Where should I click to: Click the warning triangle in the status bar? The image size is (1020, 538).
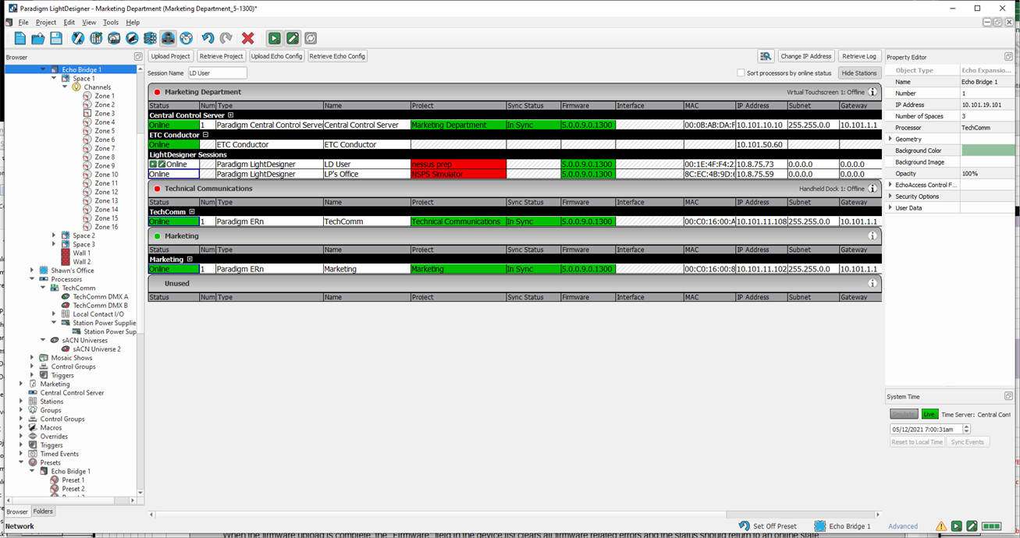[x=941, y=526]
